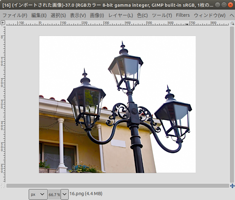Open the 画像(I) menu
This screenshot has height=200, width=235.
click(97, 15)
